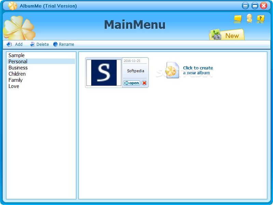
Task: Click the Delete category icon
Action: 32,44
